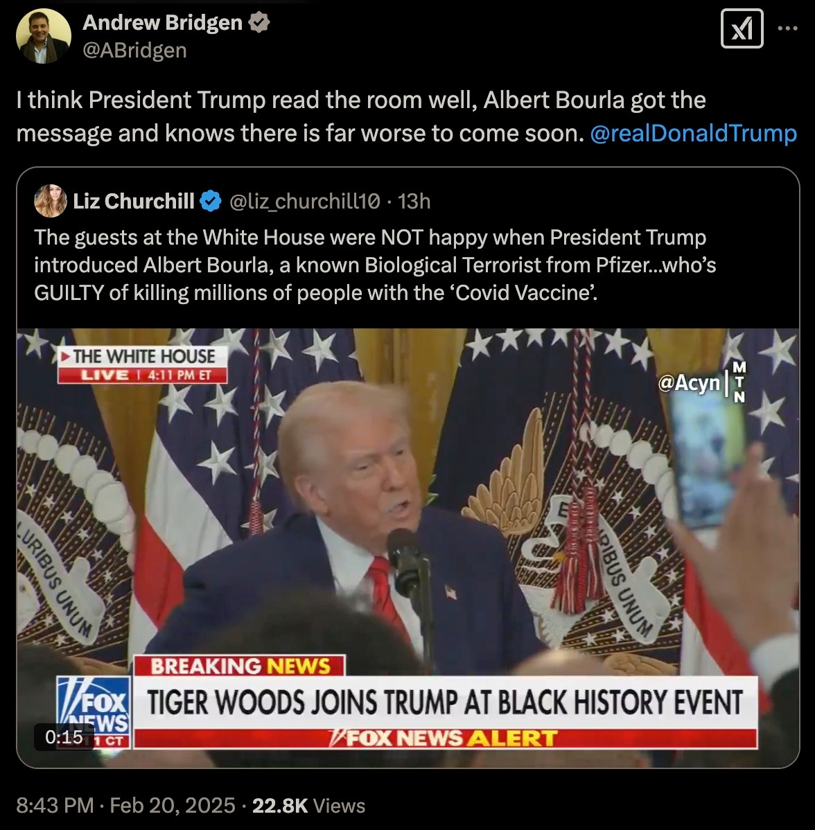Click the 22.8K Views counter
Viewport: 815px width, 830px height.
308,805
